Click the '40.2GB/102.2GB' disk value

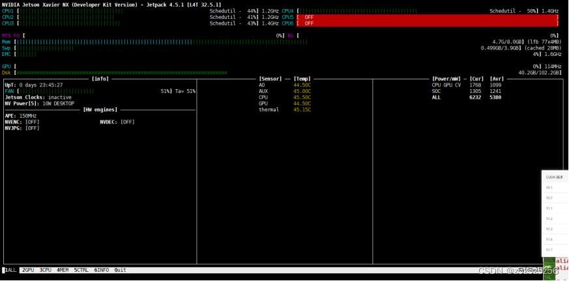540,73
